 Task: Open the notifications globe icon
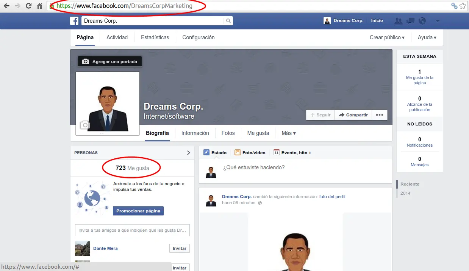[422, 21]
